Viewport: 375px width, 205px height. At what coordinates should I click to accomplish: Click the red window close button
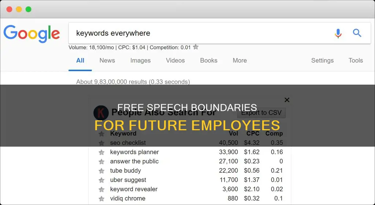[x=9, y=9]
